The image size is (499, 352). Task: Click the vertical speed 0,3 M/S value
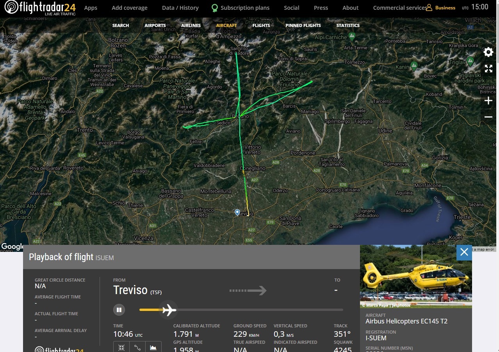tap(284, 334)
